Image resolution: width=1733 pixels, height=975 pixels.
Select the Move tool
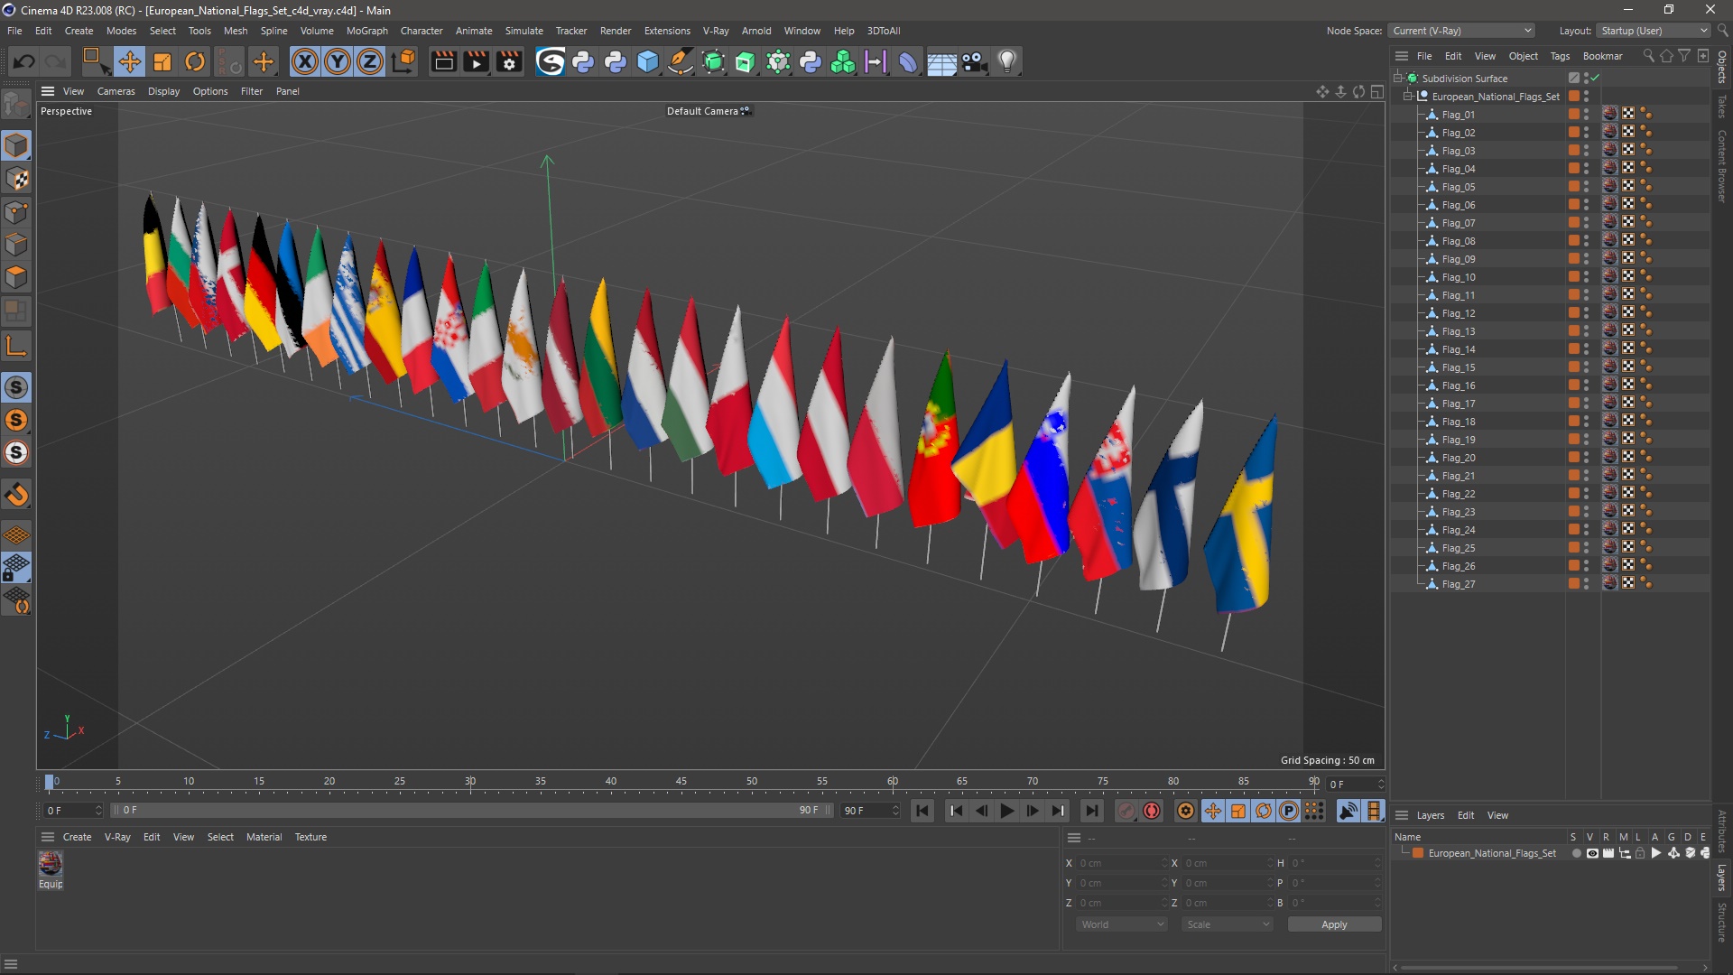click(129, 61)
